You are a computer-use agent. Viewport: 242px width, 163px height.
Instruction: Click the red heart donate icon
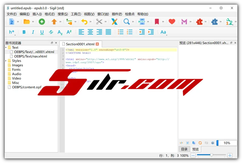click(x=172, y=22)
